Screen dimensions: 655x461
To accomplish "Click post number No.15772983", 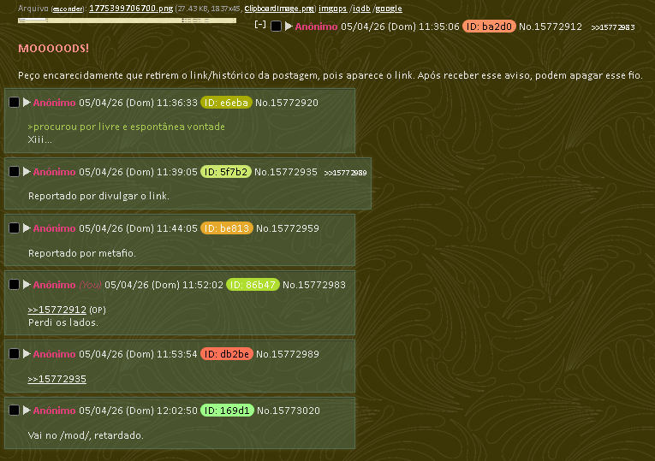I will pyautogui.click(x=314, y=285).
